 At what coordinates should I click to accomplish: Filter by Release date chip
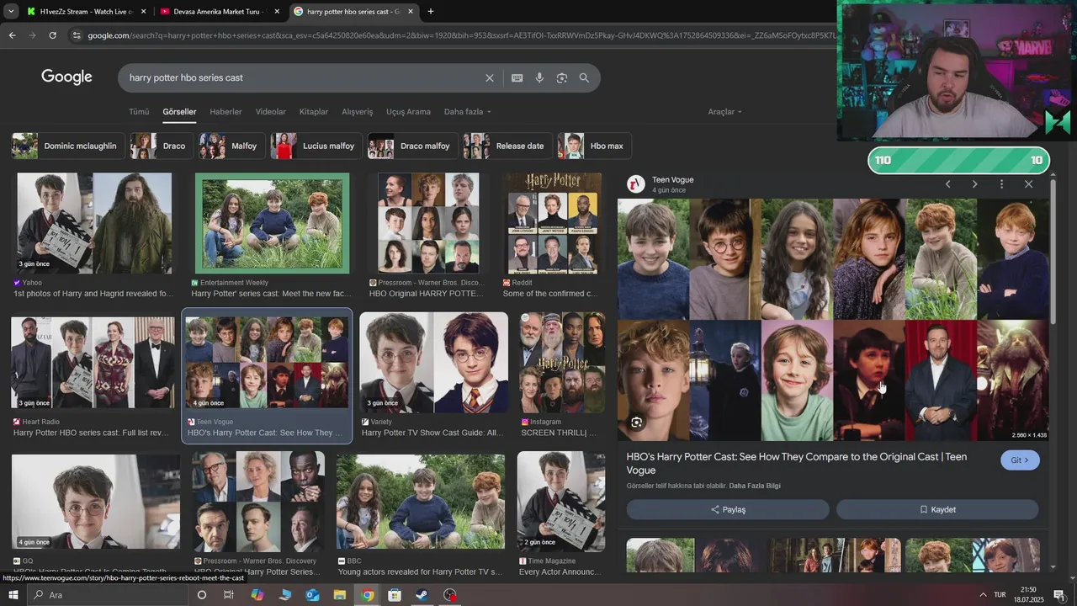tap(508, 146)
